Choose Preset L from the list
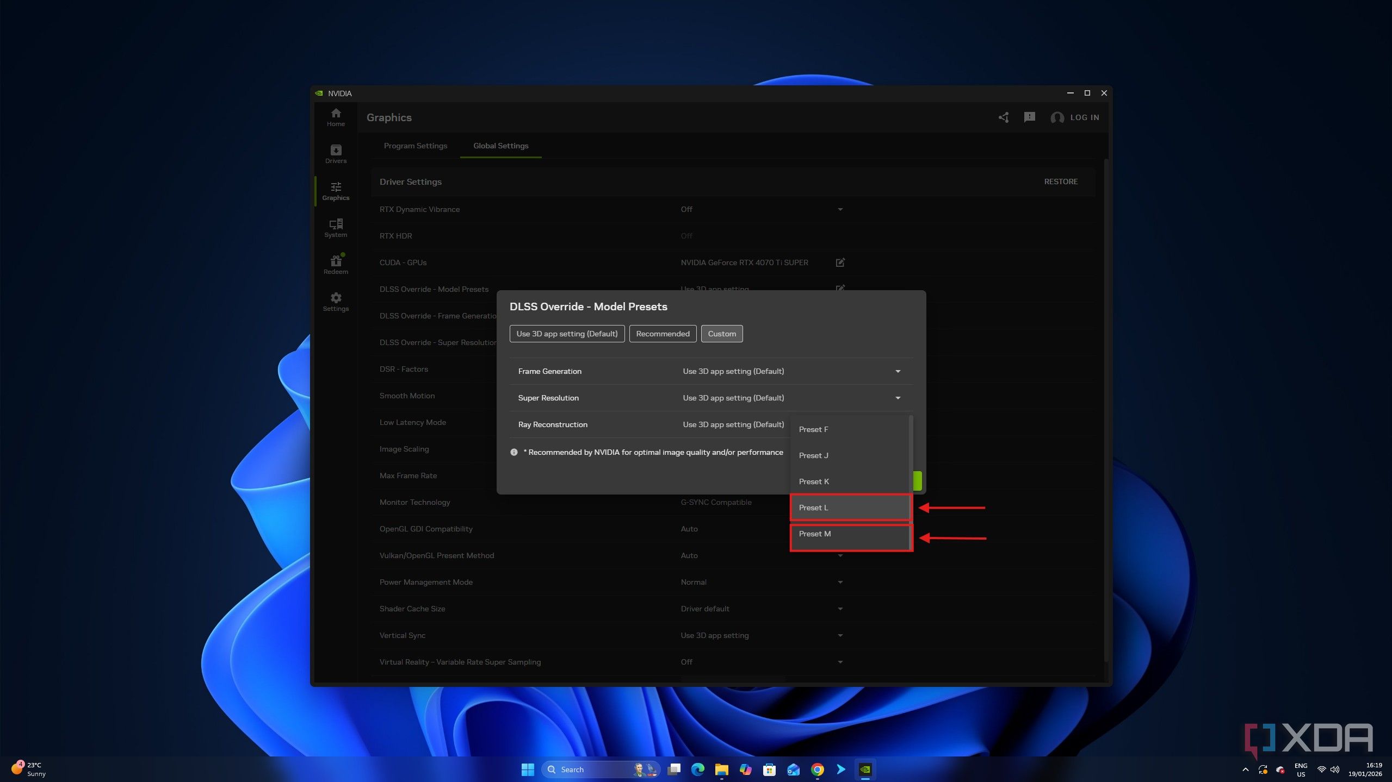Image resolution: width=1392 pixels, height=782 pixels. 849,508
